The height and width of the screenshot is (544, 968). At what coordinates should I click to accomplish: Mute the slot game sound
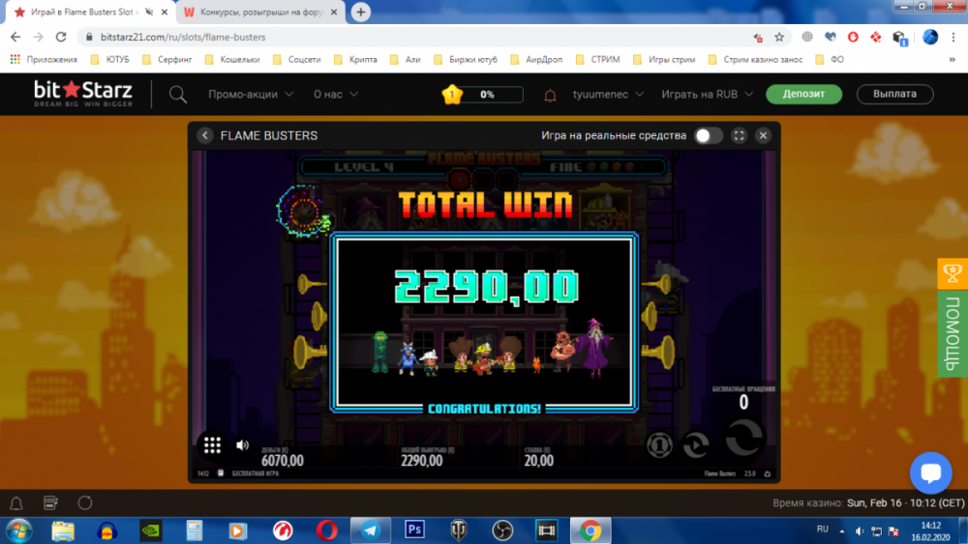point(242,445)
